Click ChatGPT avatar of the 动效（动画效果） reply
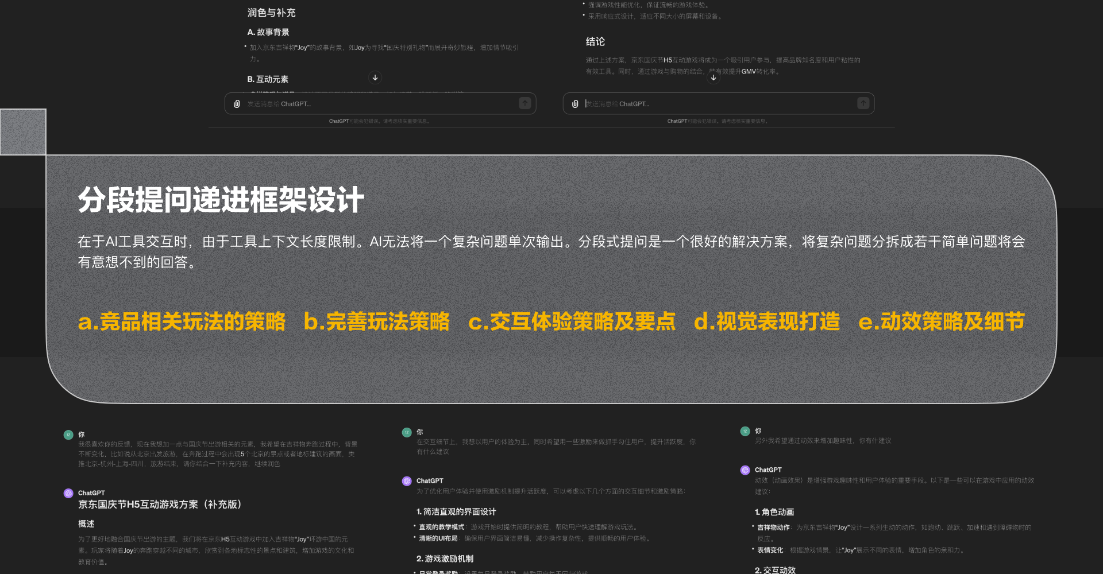 tap(745, 470)
